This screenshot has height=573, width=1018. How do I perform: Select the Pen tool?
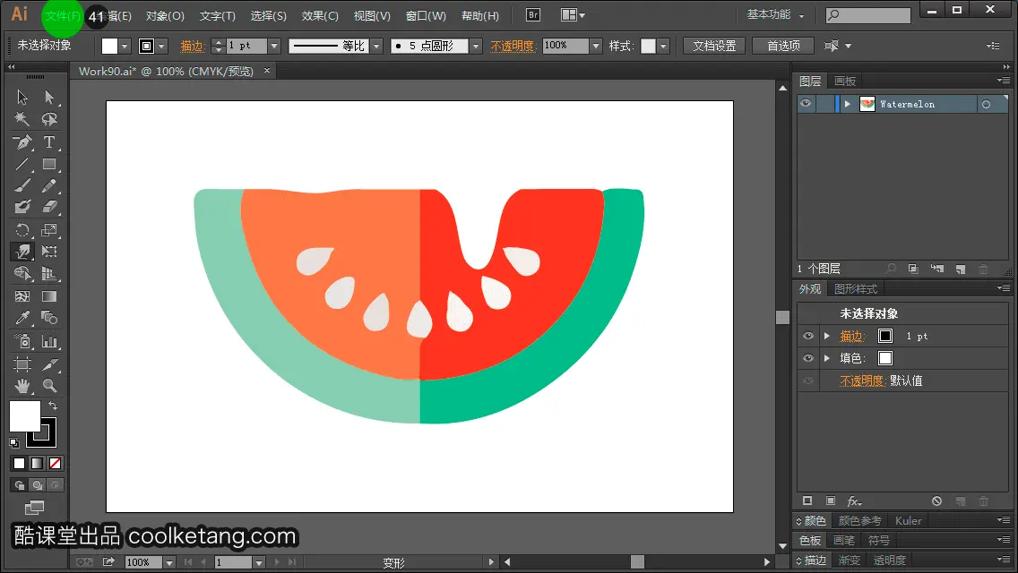22,142
